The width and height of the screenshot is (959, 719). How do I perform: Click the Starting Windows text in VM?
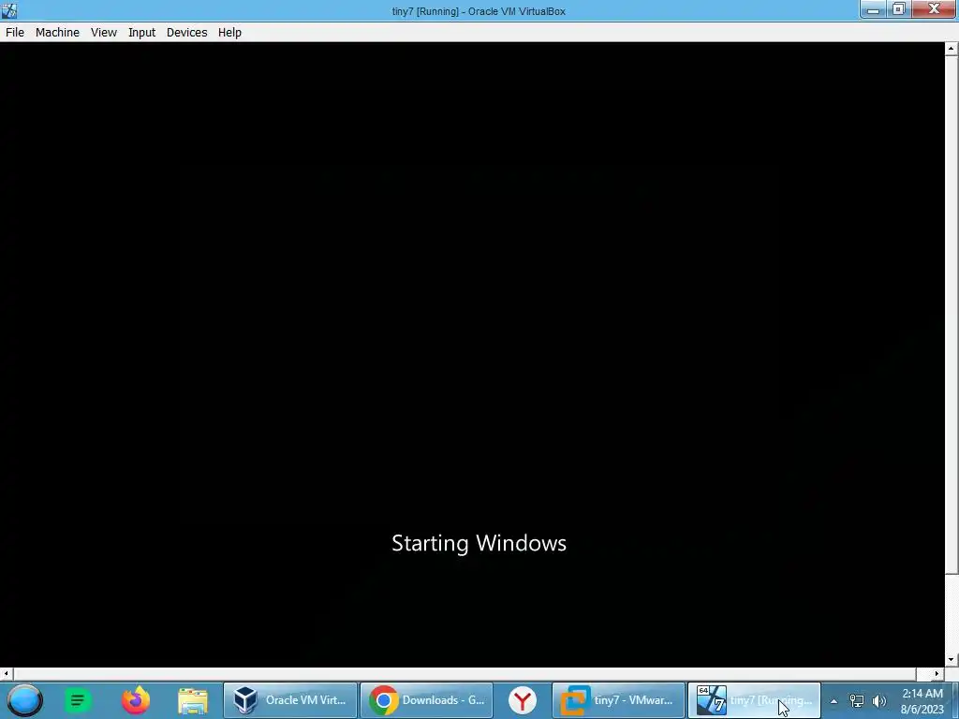[479, 543]
